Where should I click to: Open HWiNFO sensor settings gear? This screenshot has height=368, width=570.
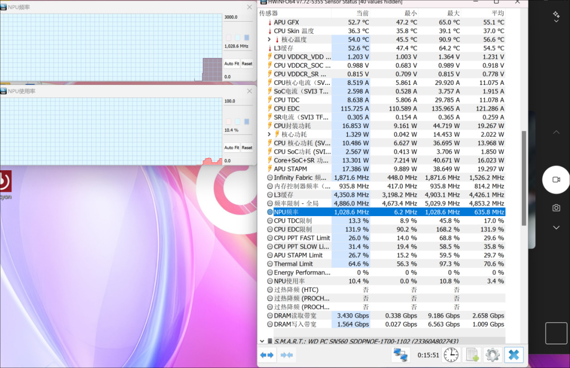point(492,355)
